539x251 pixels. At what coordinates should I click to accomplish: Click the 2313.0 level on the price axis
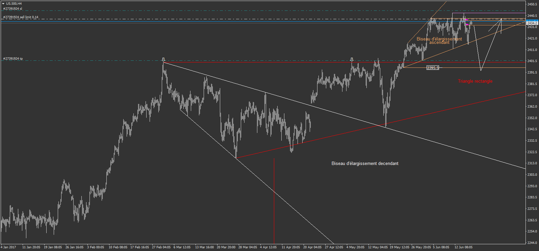pos(532,163)
